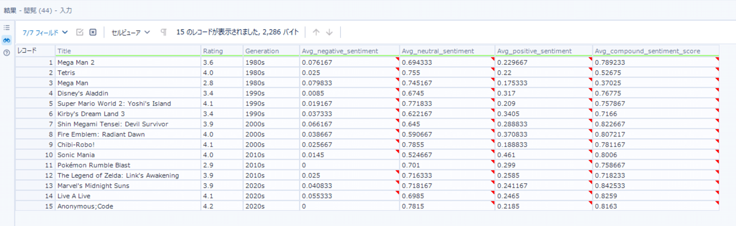Click rating 3.6 for Mega Man 2
Screen dimensions: 736x226
pyautogui.click(x=222, y=62)
